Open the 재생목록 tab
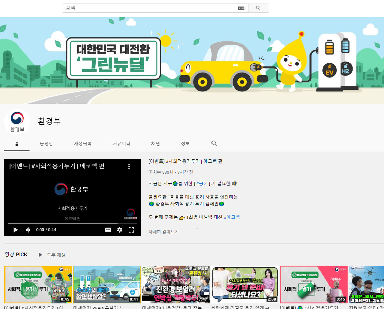This screenshot has height=309, width=384. click(x=83, y=143)
